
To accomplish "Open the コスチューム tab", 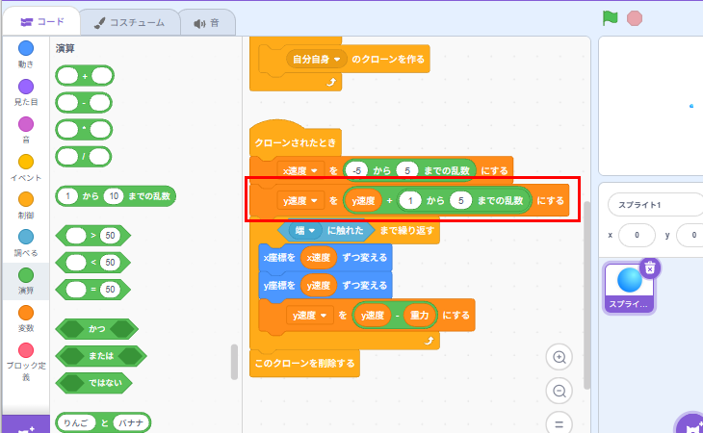I will point(130,22).
